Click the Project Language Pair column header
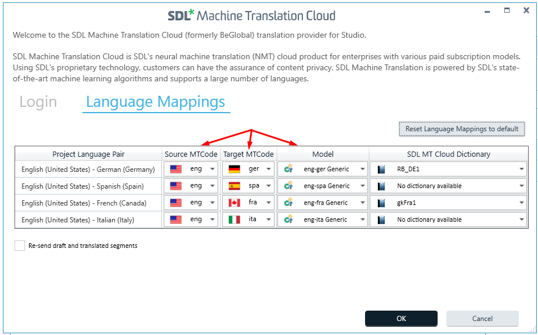Image resolution: width=538 pixels, height=335 pixels. point(88,154)
